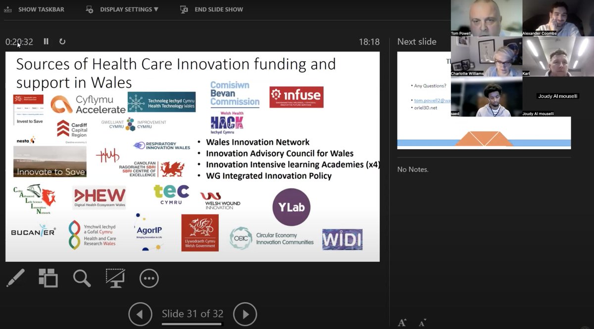Viewport: 594px width, 329px height.
Task: Select Joudy Al mouselli's tile
Action: point(558,97)
